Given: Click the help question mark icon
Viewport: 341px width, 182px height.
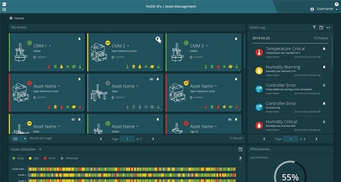Looking at the screenshot, I should tap(337, 4).
